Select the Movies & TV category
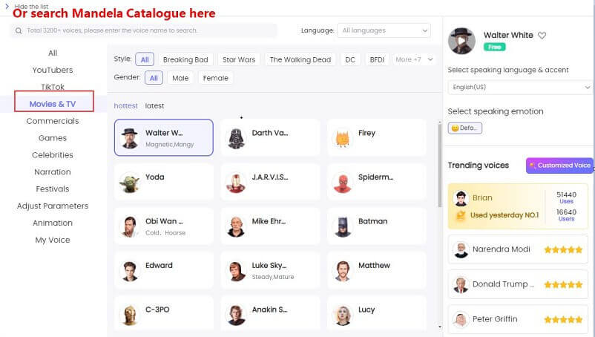This screenshot has width=595, height=337. click(53, 104)
